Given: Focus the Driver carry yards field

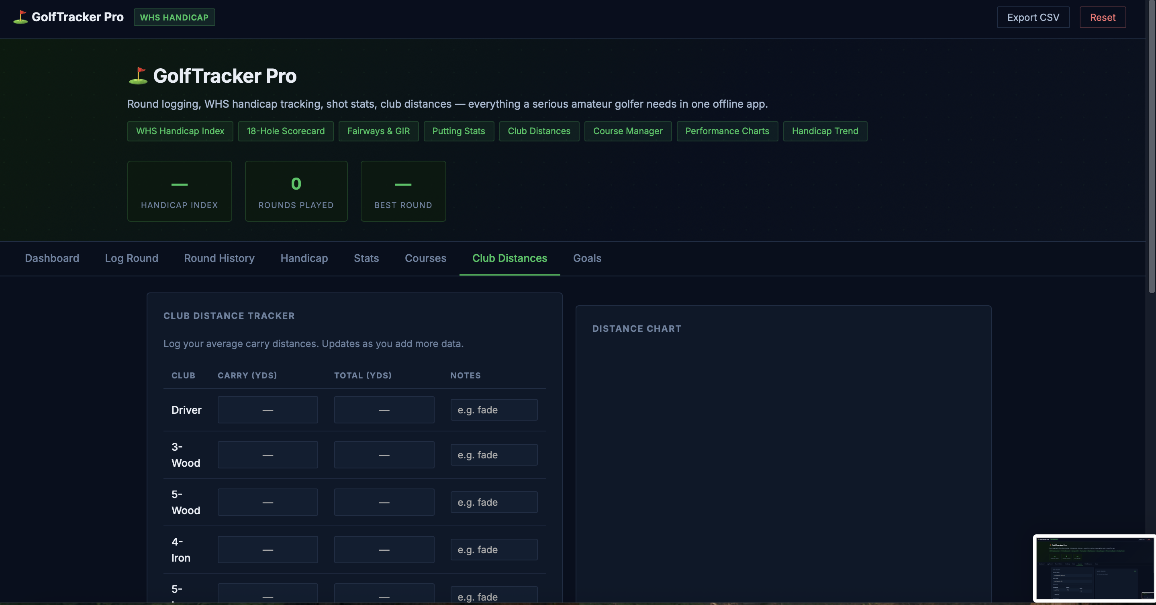Looking at the screenshot, I should point(268,410).
